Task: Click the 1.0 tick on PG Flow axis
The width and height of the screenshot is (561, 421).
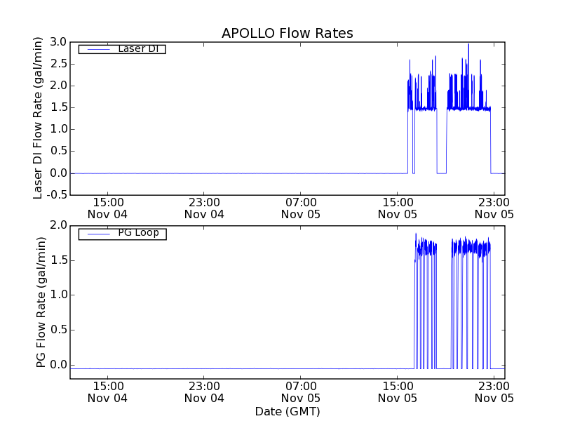Action: [x=58, y=295]
